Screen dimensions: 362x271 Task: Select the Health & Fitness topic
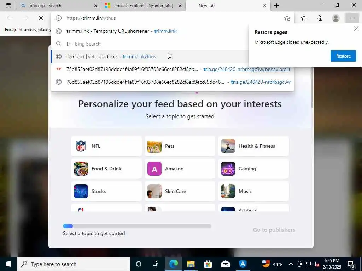253,146
